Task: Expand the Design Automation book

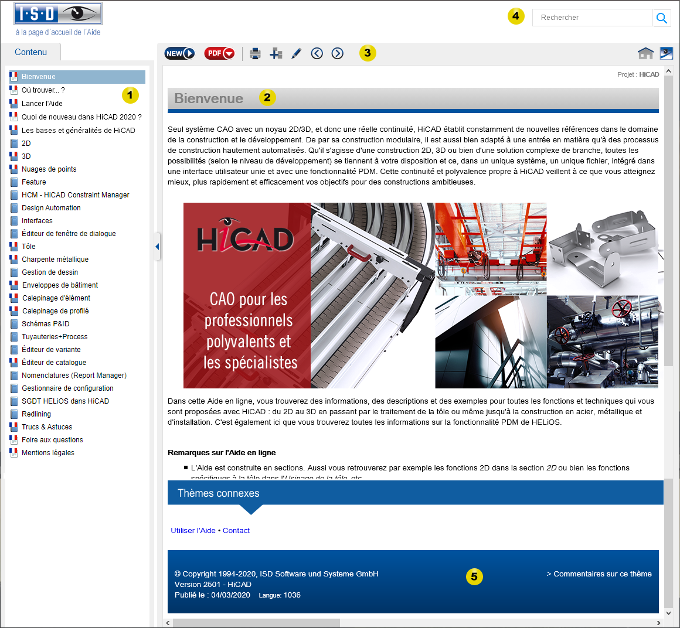Action: tap(51, 208)
